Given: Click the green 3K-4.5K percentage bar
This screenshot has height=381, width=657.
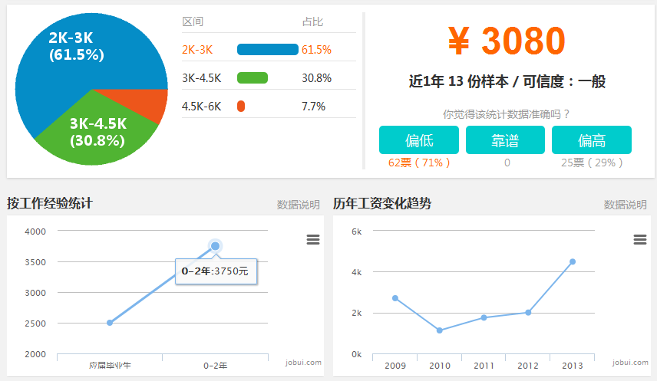Looking at the screenshot, I should pos(253,78).
